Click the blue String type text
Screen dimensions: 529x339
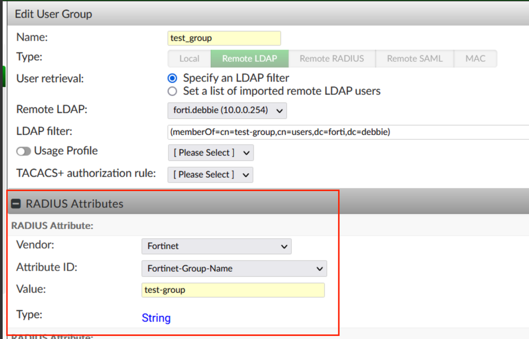(156, 318)
